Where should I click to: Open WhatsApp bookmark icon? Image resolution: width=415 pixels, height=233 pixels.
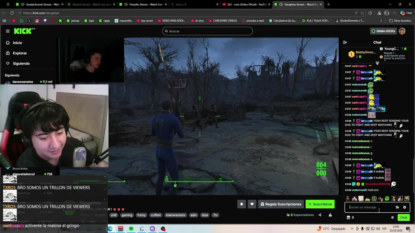click(x=21, y=20)
